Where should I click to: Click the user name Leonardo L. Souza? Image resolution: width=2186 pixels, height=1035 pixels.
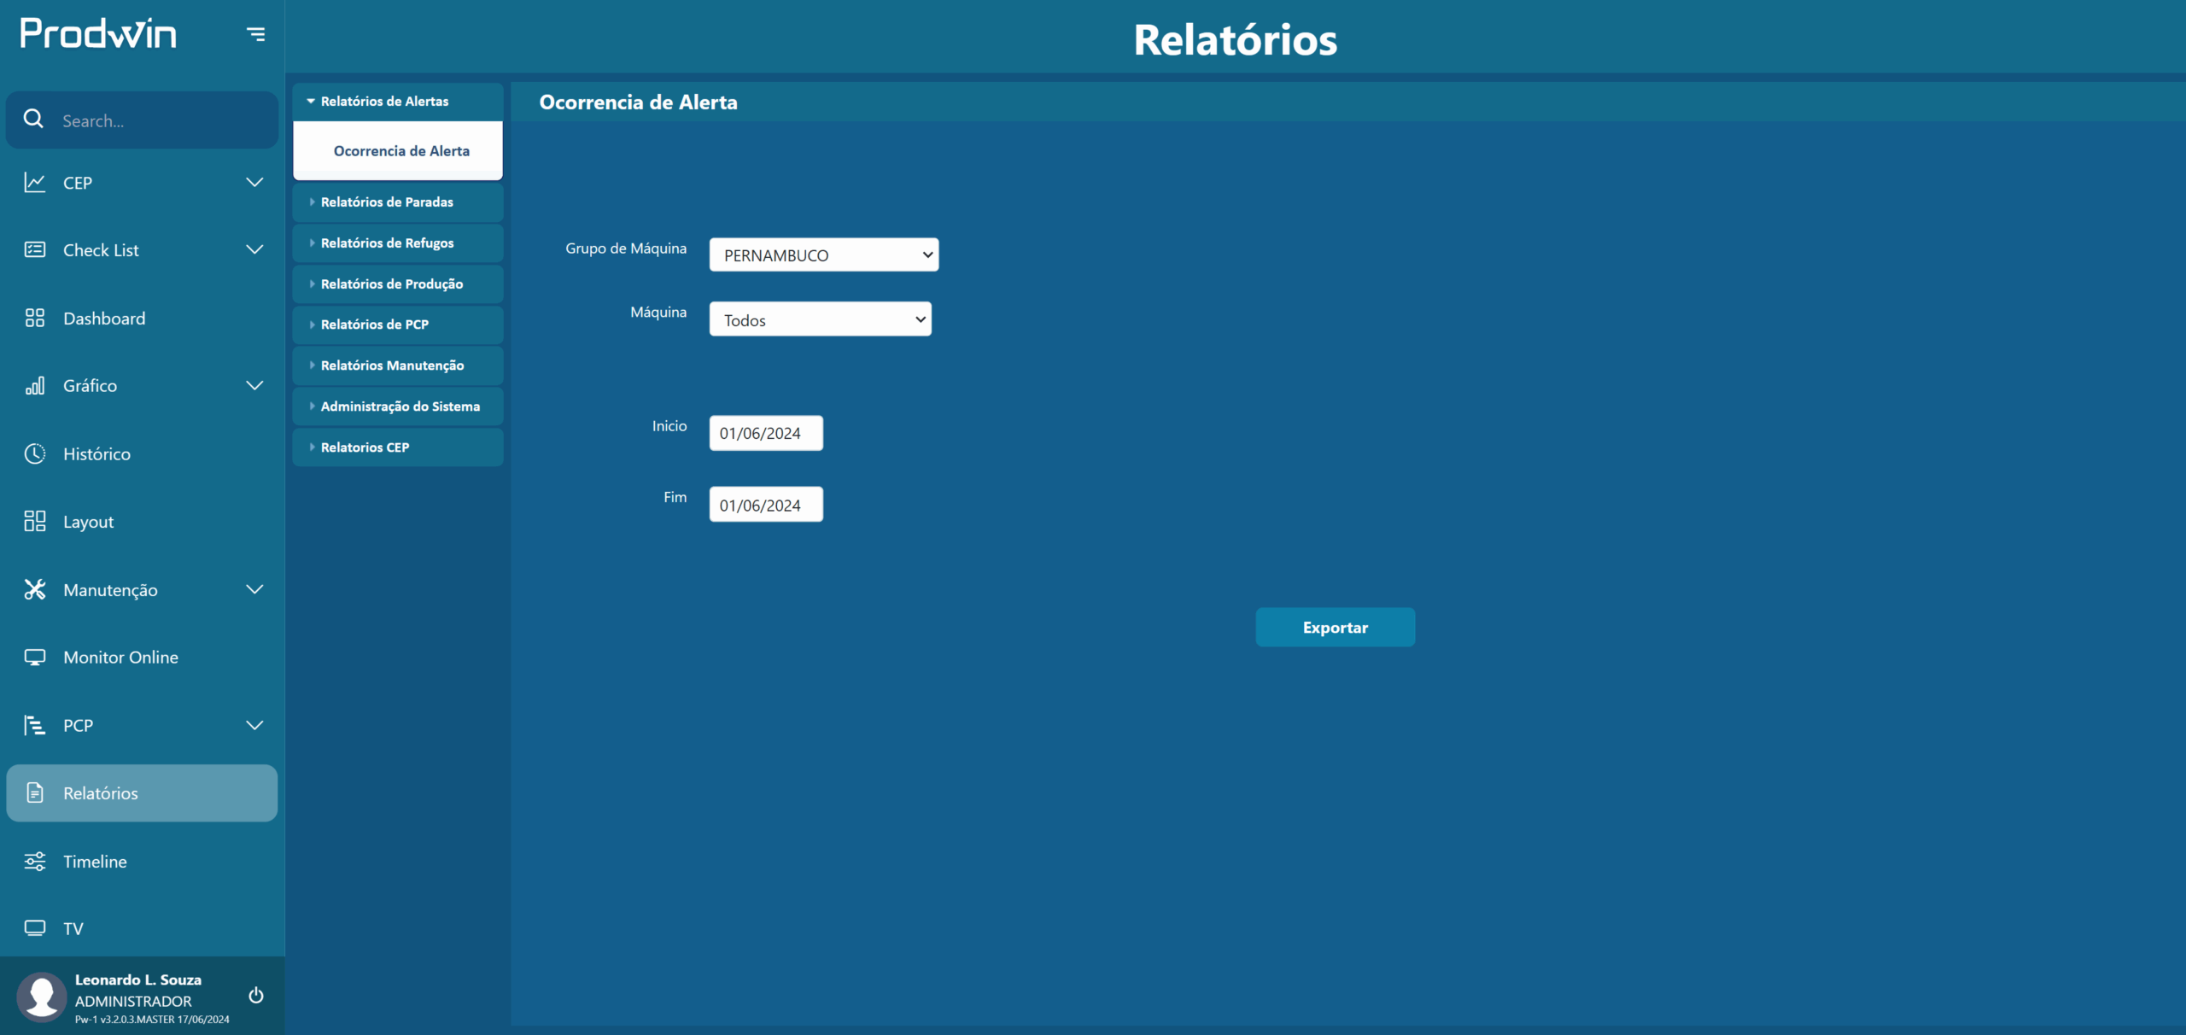(x=138, y=979)
